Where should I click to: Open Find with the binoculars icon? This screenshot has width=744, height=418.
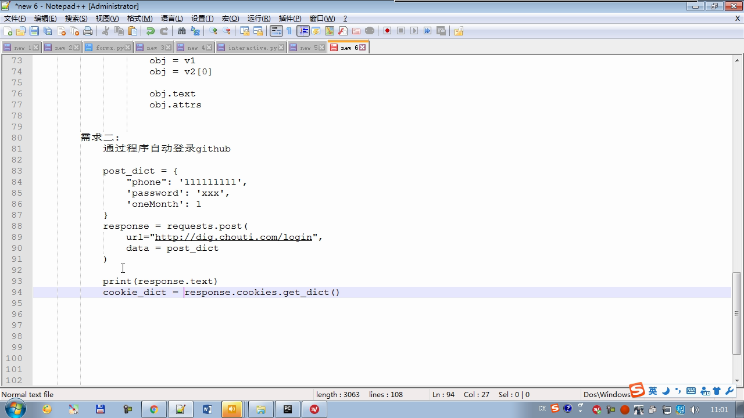pyautogui.click(x=181, y=31)
